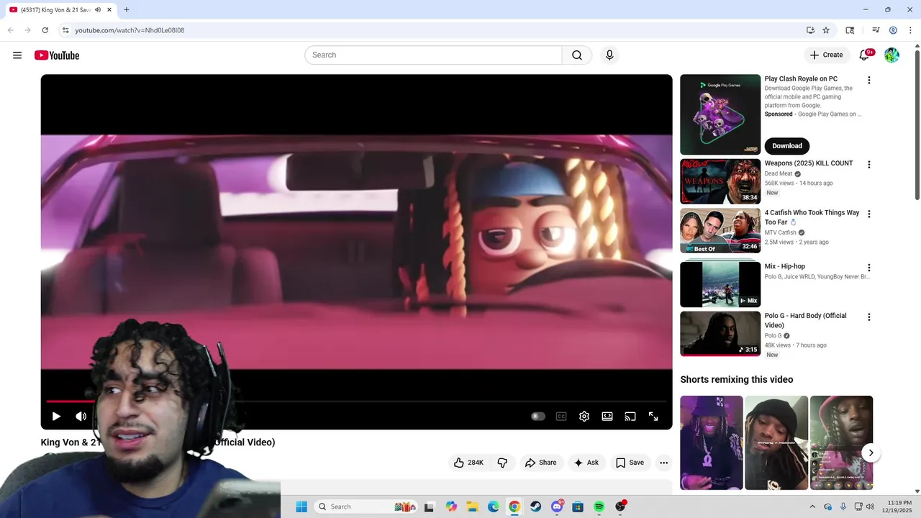Go to the YouTube home logo
The height and width of the screenshot is (518, 921).
click(57, 55)
